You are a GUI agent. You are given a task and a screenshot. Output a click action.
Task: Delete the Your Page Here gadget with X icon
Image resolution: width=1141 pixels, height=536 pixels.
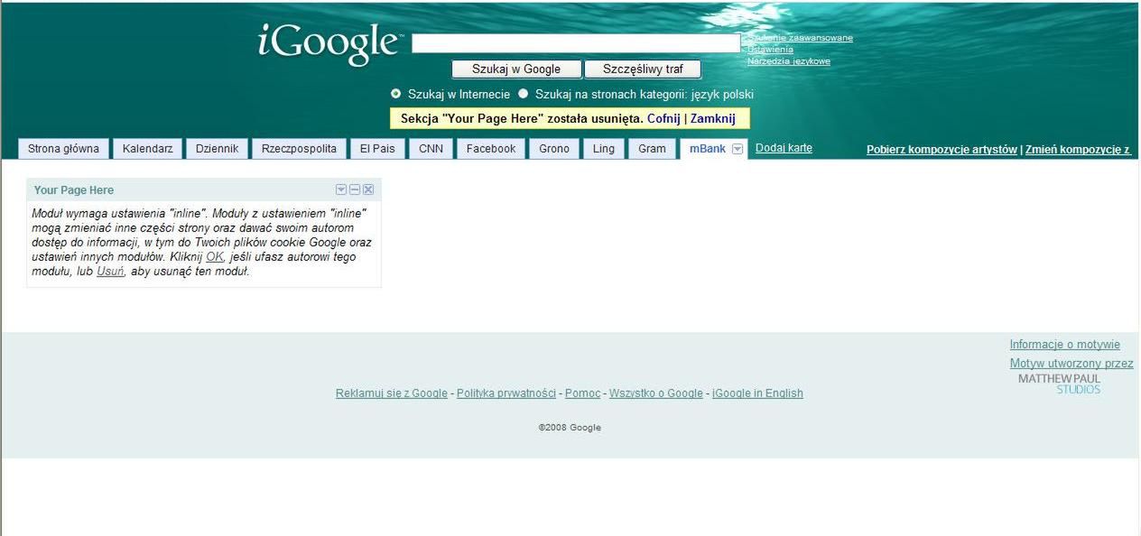pos(368,189)
